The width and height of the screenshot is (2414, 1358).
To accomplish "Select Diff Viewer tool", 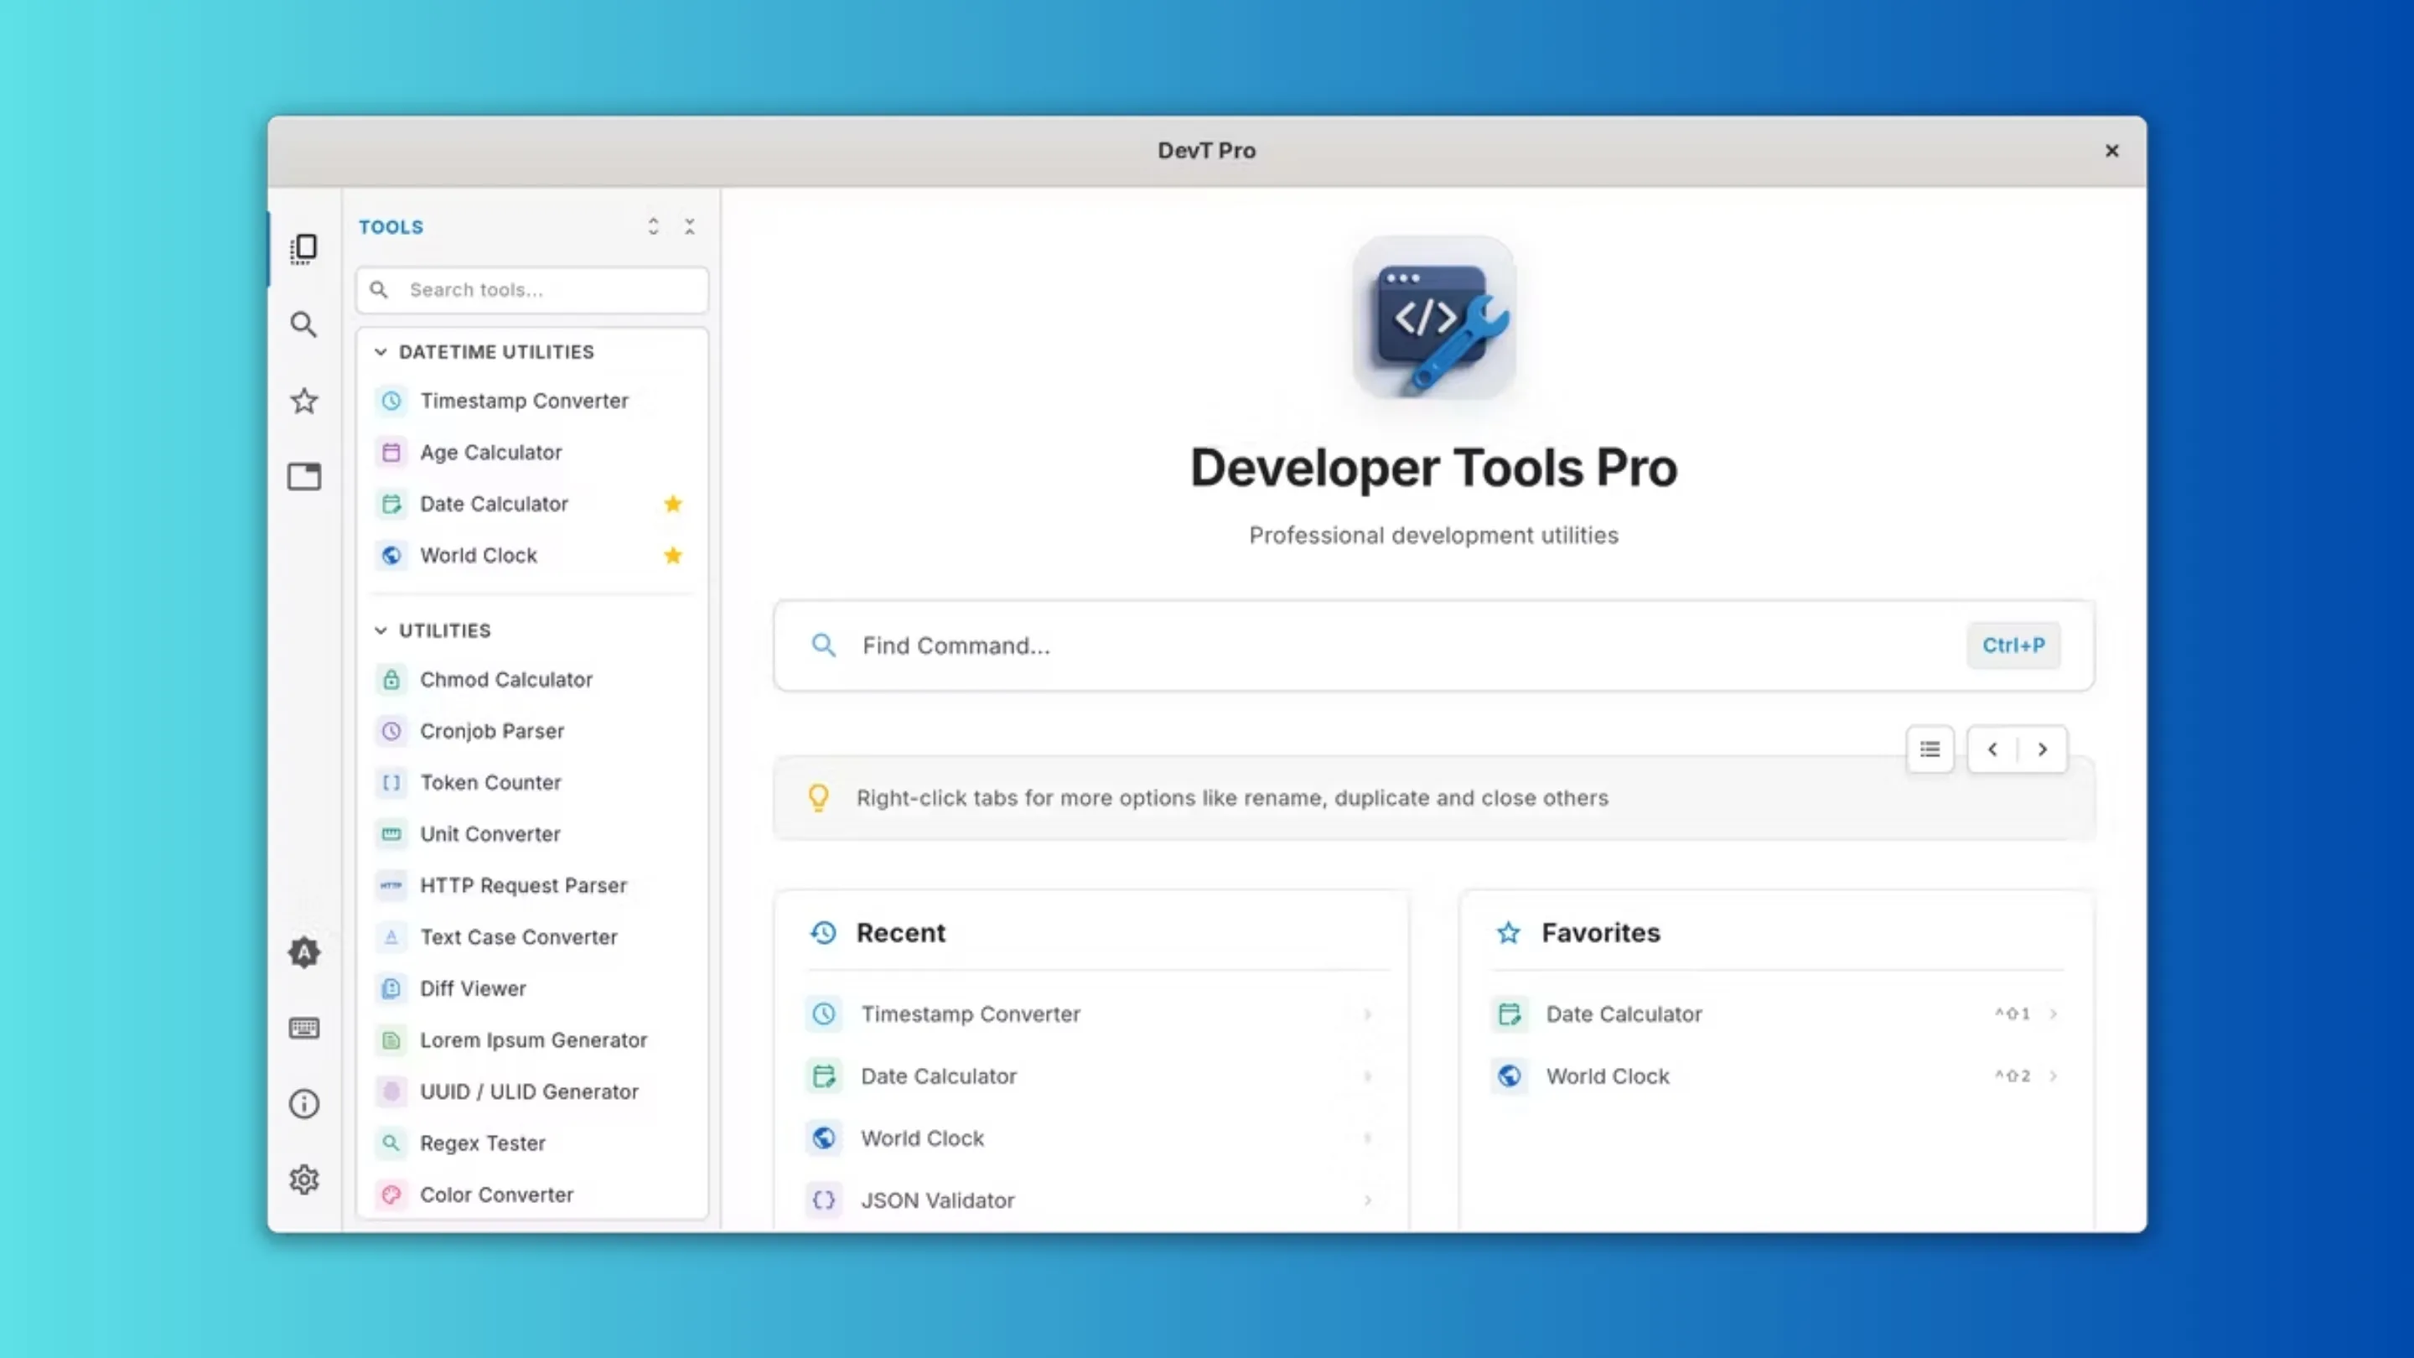I will pyautogui.click(x=532, y=989).
